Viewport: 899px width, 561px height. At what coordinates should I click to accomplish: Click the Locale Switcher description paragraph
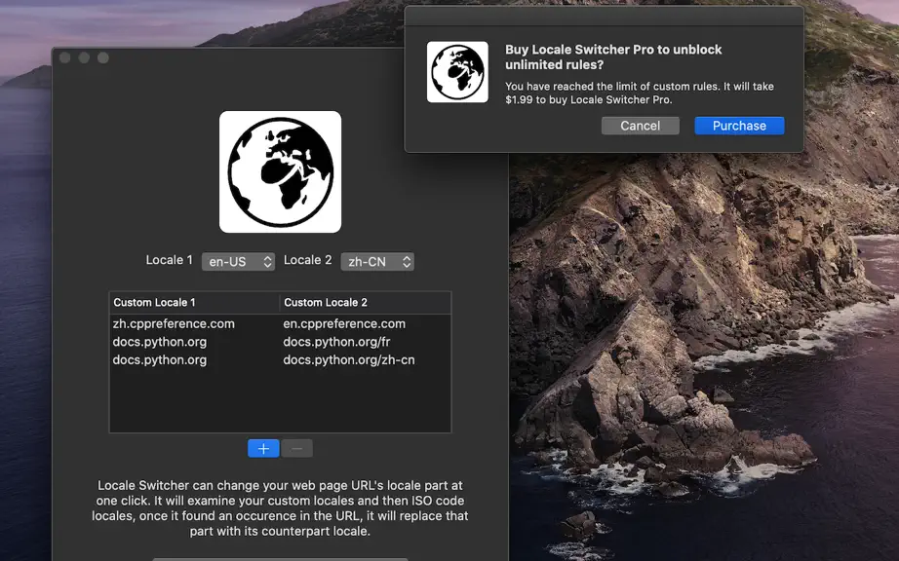pos(280,508)
